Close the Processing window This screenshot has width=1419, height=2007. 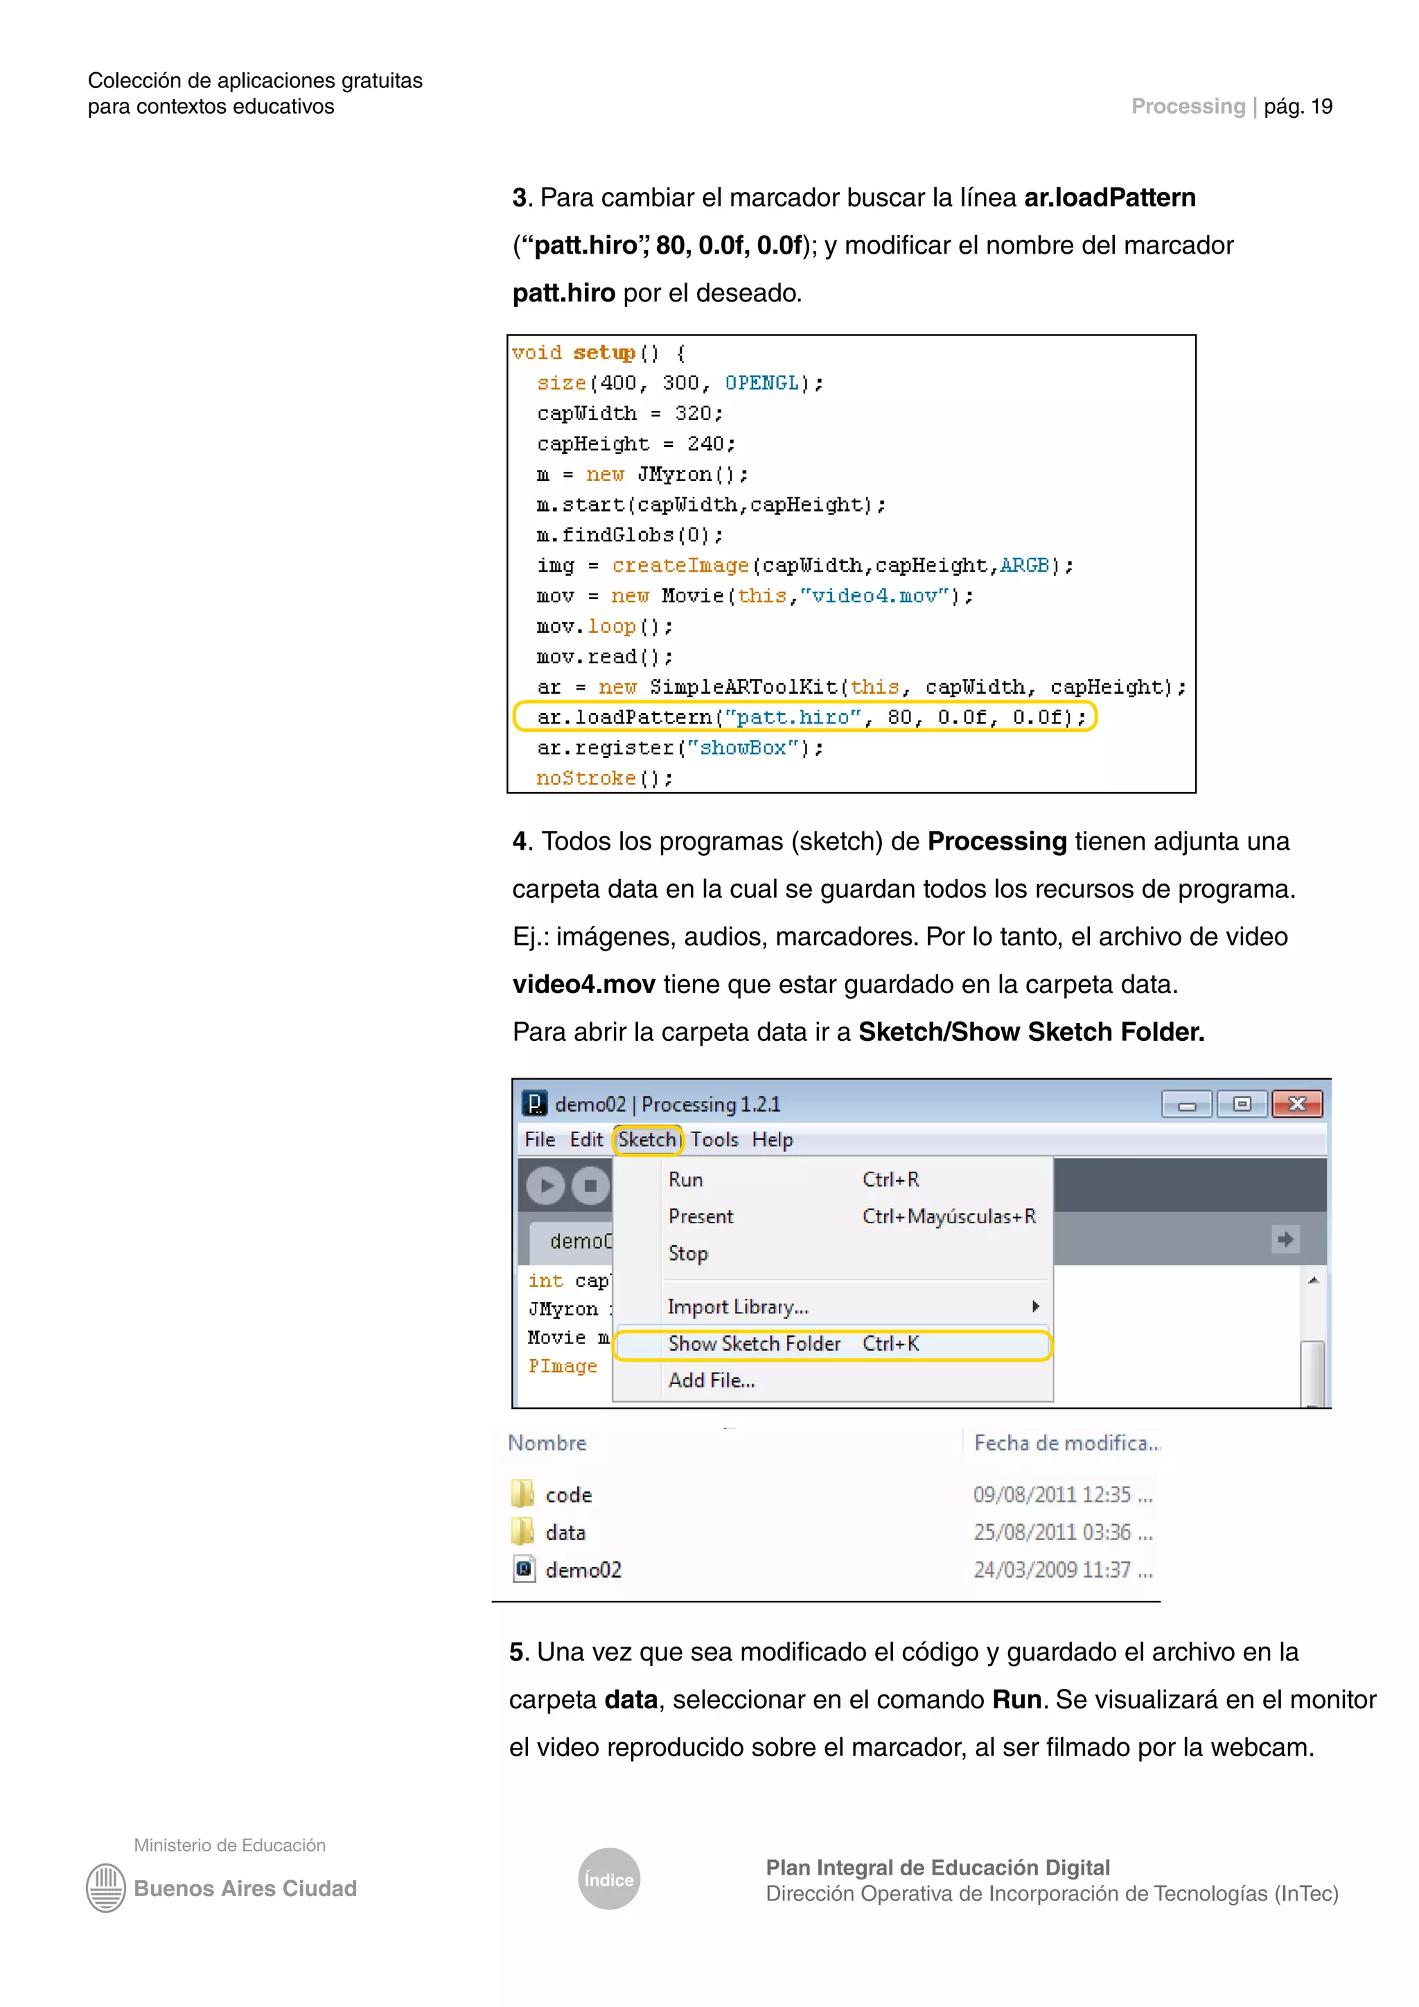(x=1298, y=1105)
